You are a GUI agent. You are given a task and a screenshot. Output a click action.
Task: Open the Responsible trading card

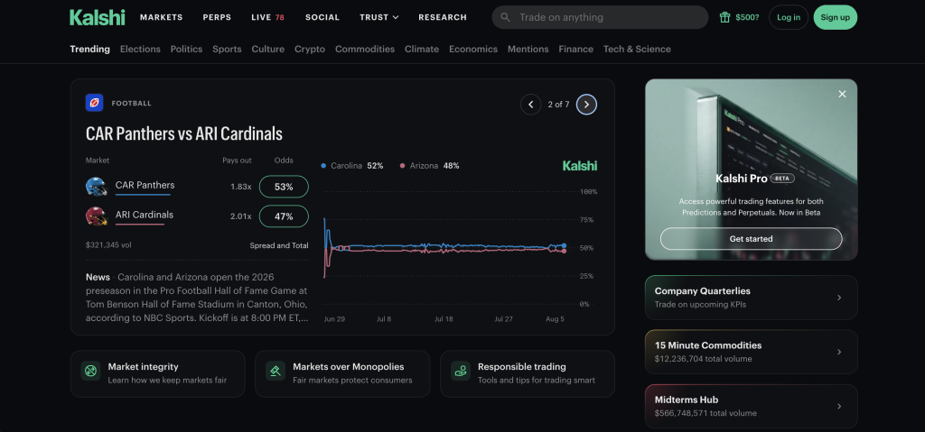(528, 373)
